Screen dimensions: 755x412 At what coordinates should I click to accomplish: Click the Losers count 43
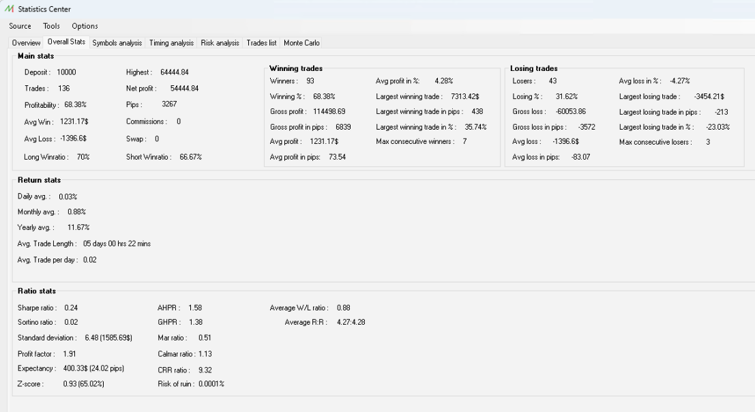[x=552, y=81]
